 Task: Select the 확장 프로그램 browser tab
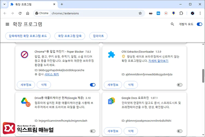pyautogui.click(x=33, y=4)
